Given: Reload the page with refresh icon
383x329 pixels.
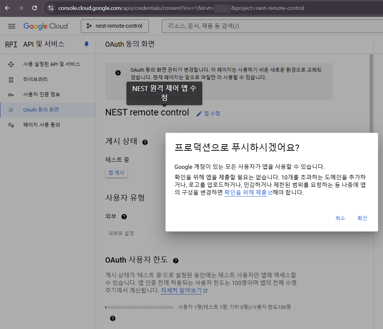Looking at the screenshot, I should click(x=35, y=8).
